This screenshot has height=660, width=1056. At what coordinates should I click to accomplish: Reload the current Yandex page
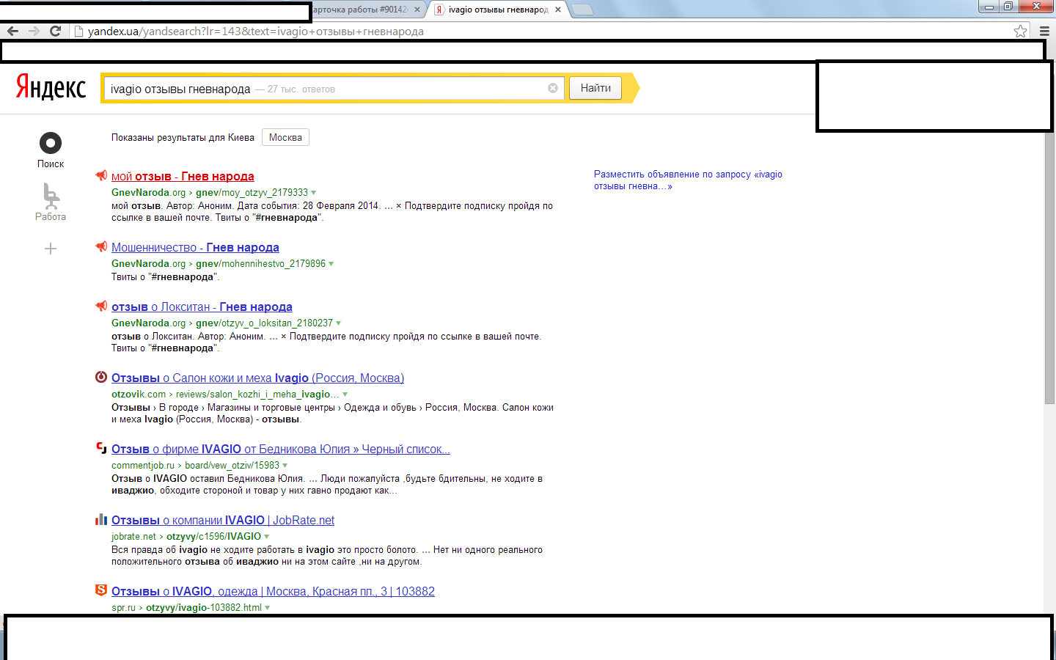click(55, 31)
